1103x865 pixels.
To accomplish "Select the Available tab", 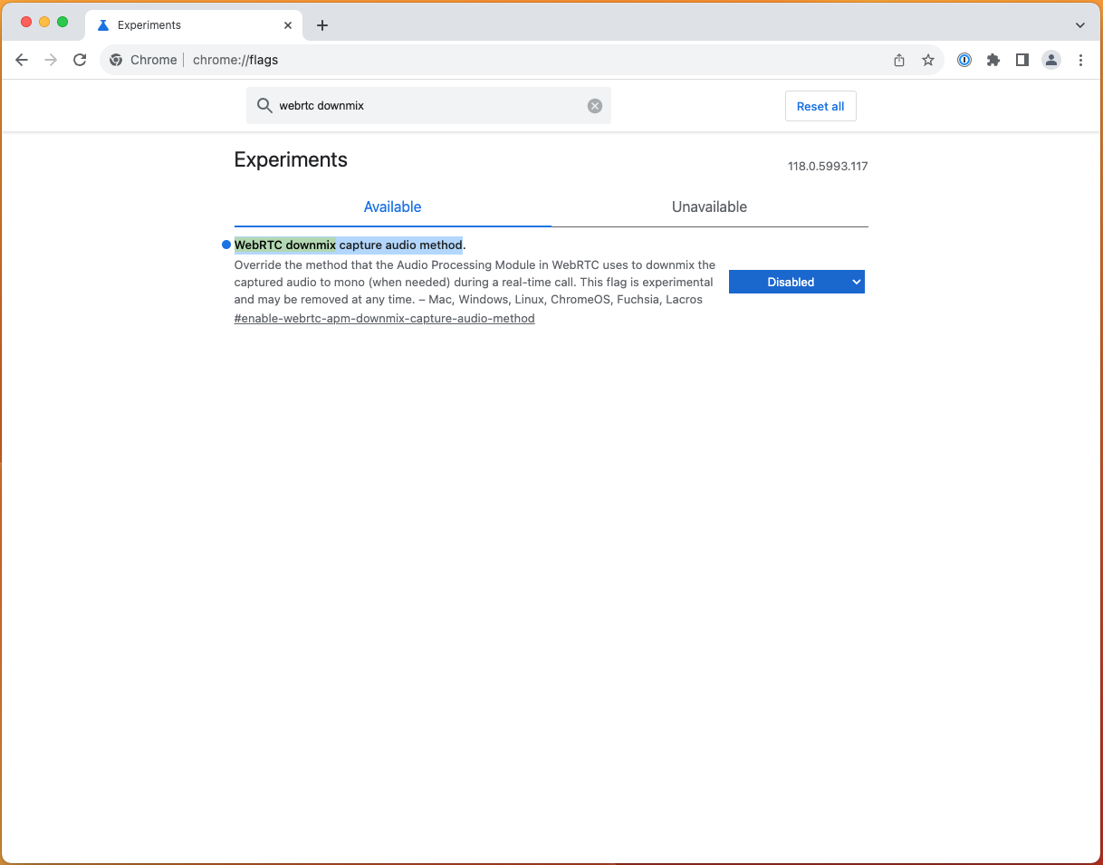I will [392, 207].
